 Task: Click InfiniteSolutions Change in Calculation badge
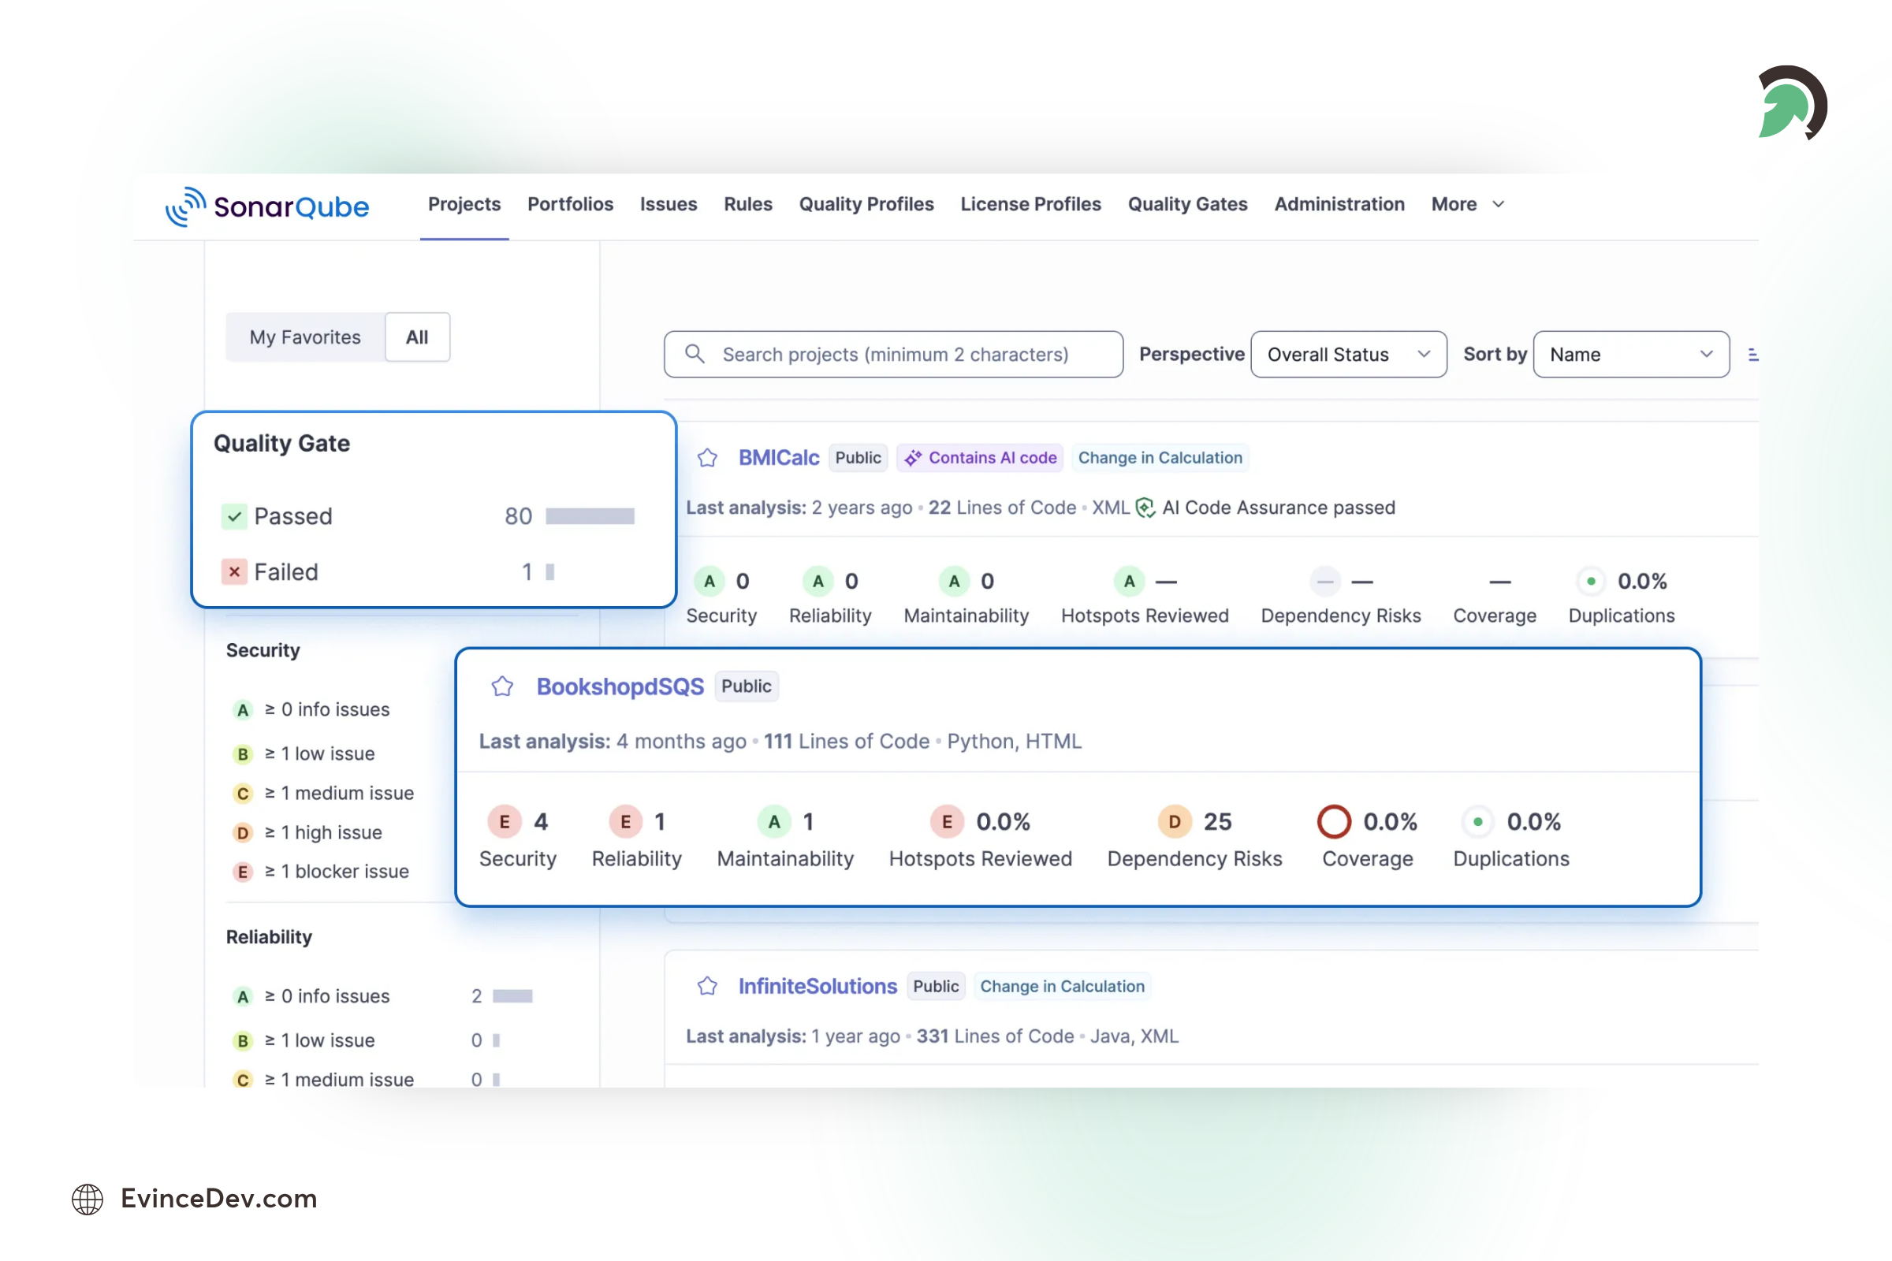point(1062,986)
